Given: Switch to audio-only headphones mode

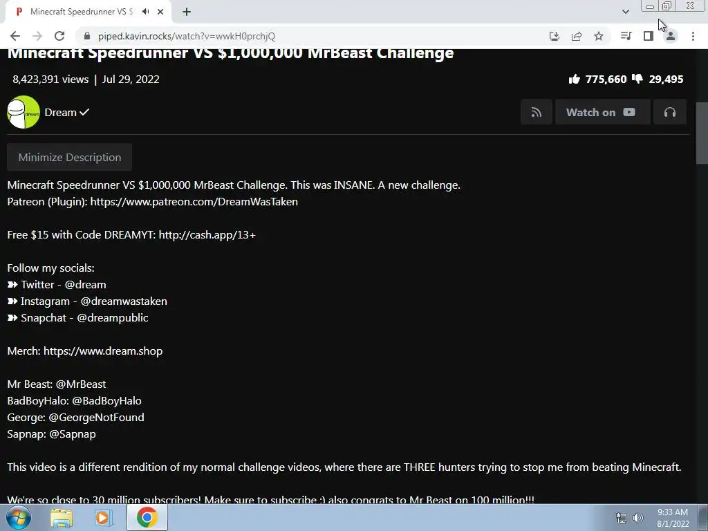Looking at the screenshot, I should pyautogui.click(x=670, y=112).
